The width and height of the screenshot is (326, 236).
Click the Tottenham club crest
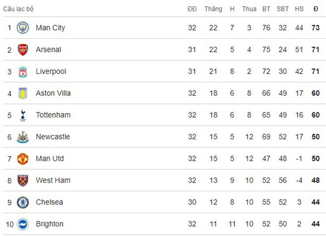pyautogui.click(x=22, y=115)
